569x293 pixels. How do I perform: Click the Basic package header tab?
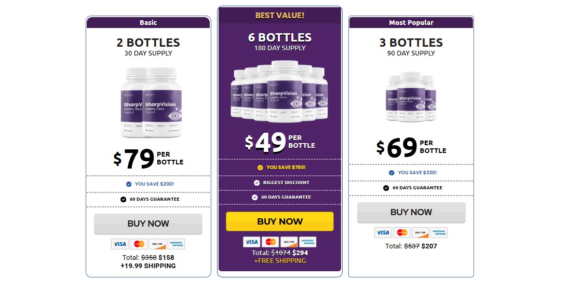(x=148, y=22)
